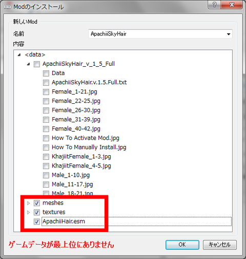Expand the textures folder
This screenshot has height=259, width=246.
[x=28, y=212]
